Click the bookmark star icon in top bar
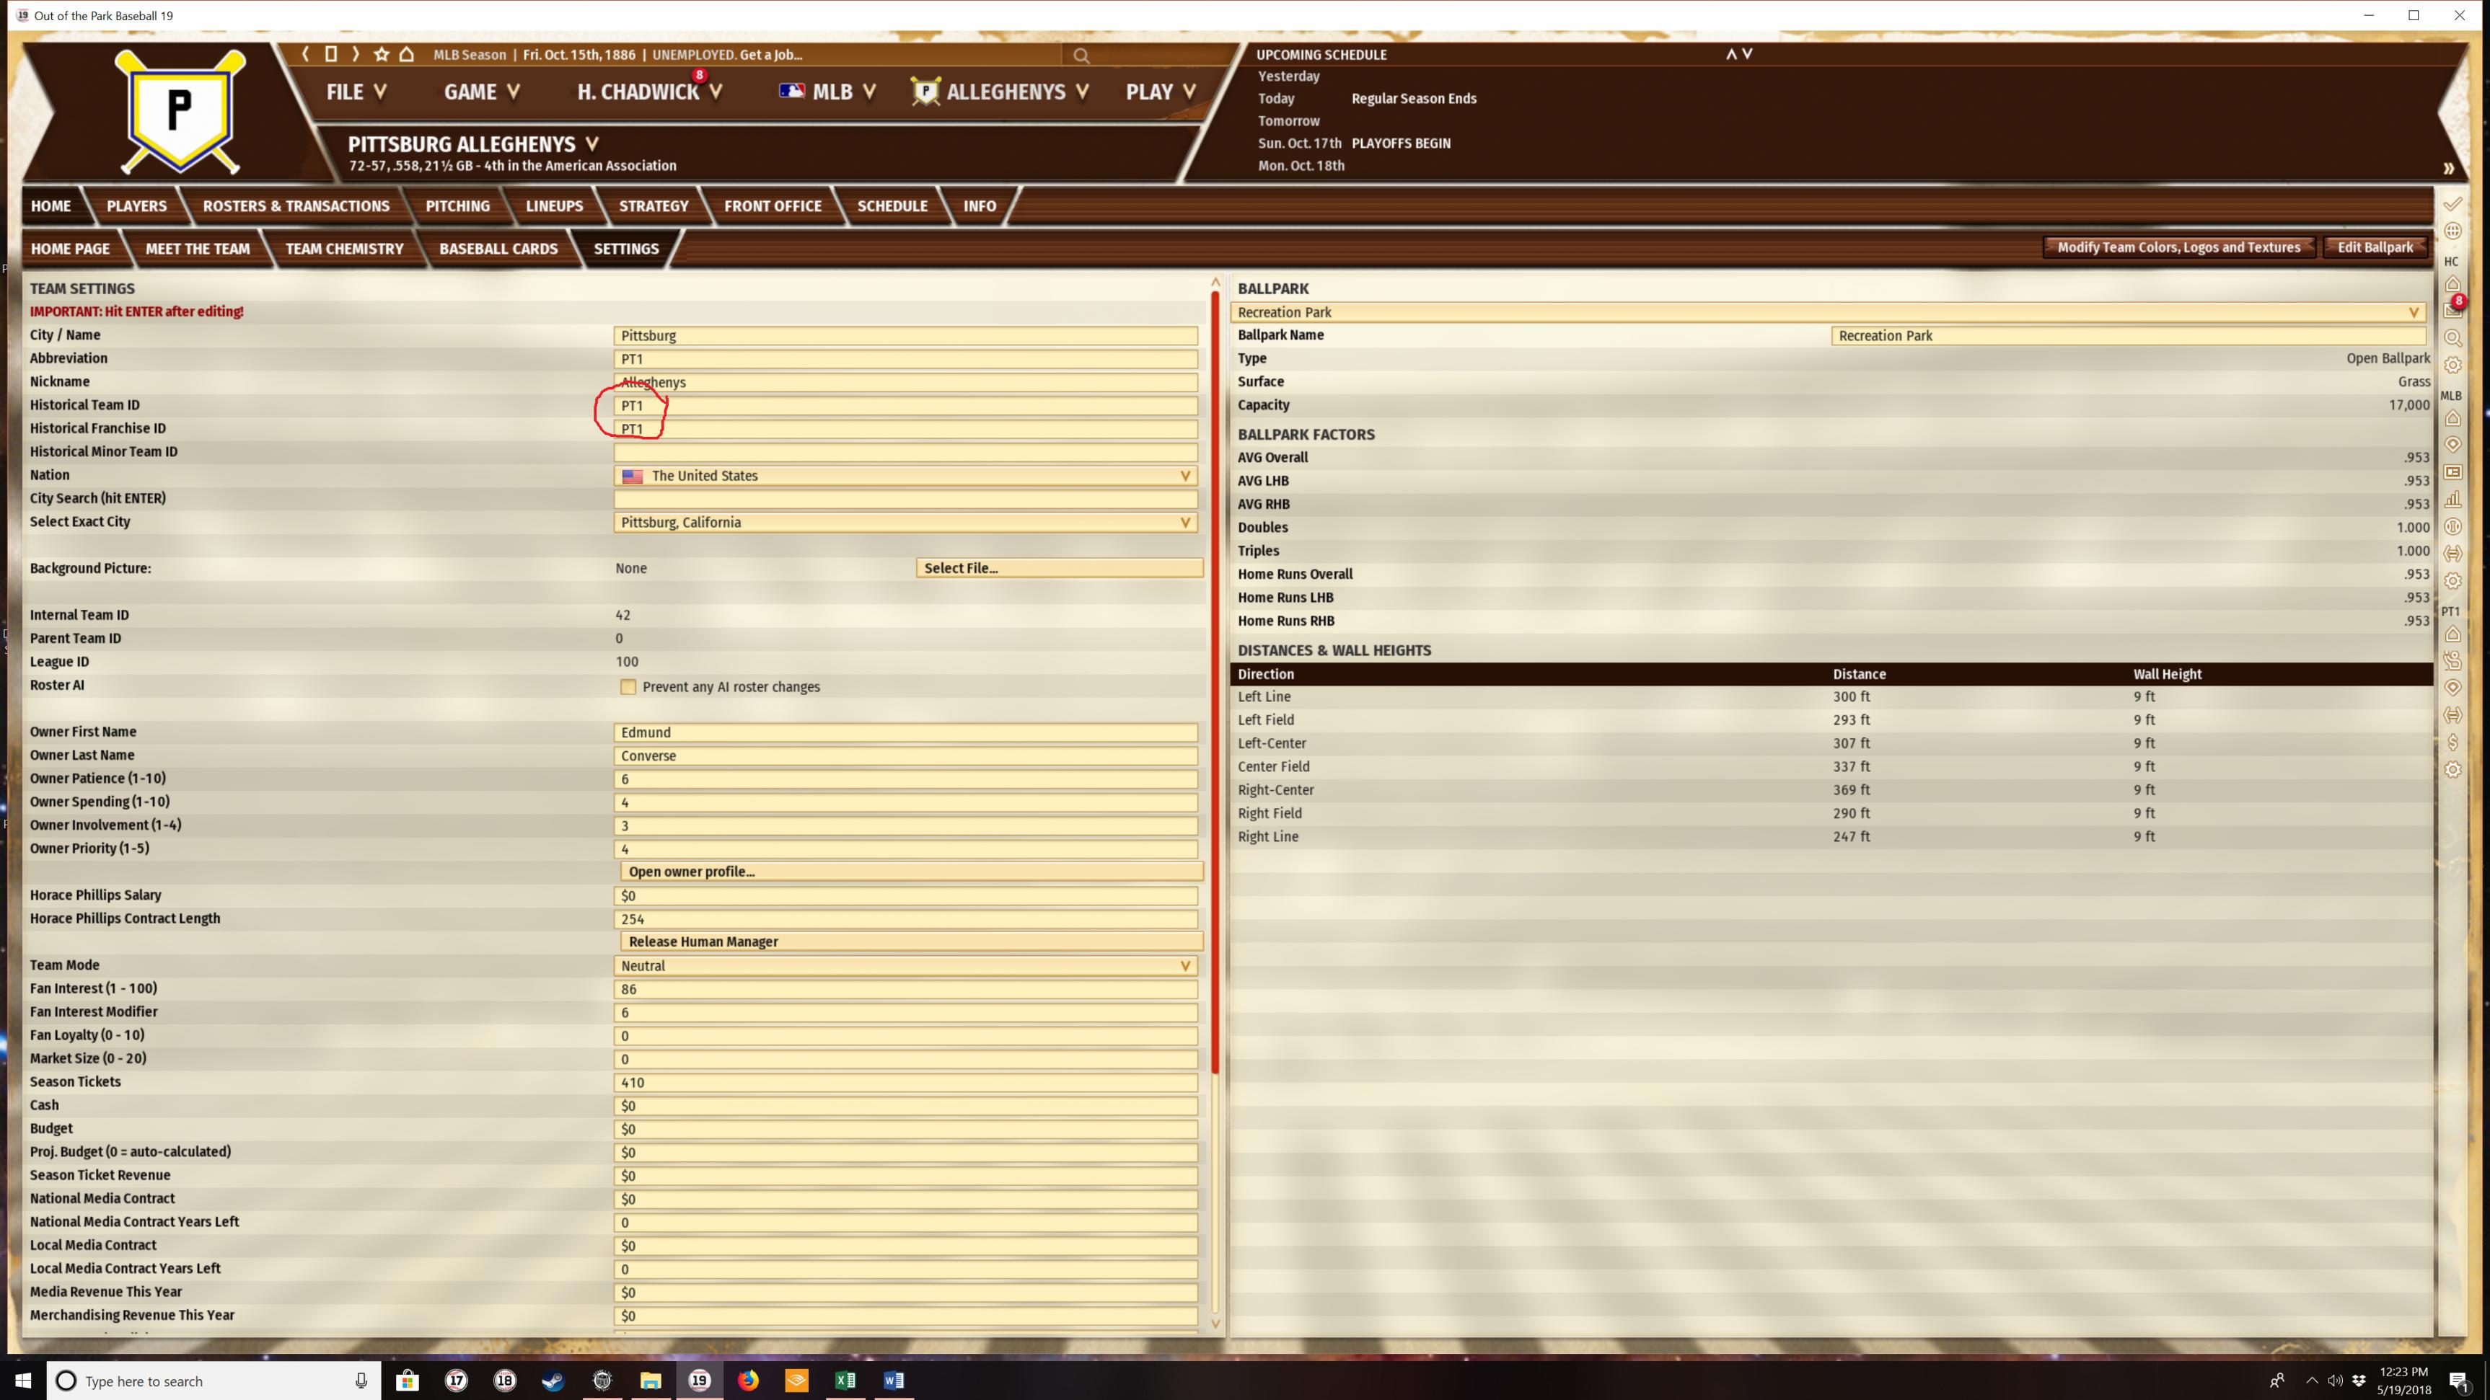The image size is (2490, 1400). tap(382, 54)
